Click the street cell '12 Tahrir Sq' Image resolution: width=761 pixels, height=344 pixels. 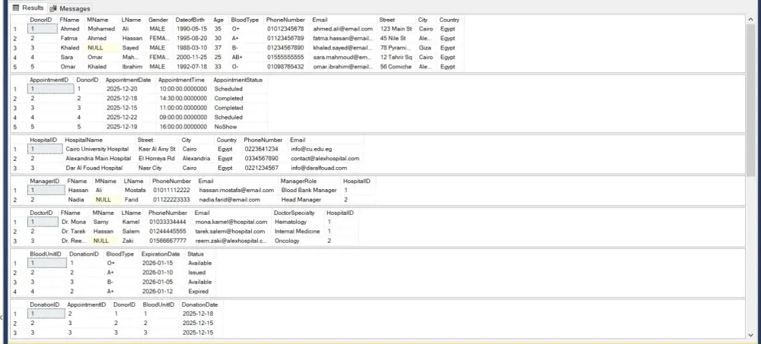coord(396,57)
